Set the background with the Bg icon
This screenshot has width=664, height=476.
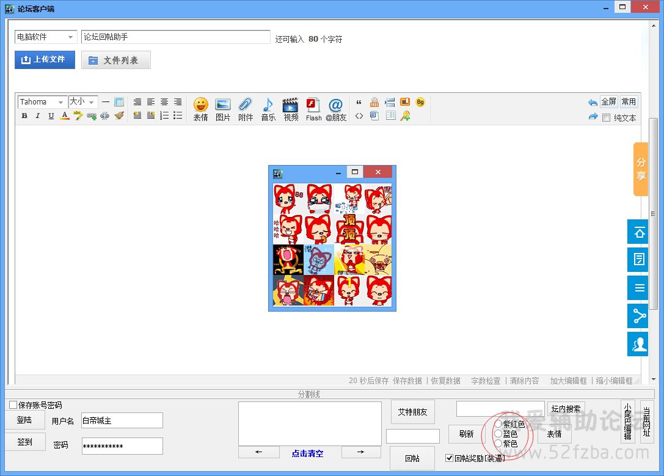click(420, 102)
